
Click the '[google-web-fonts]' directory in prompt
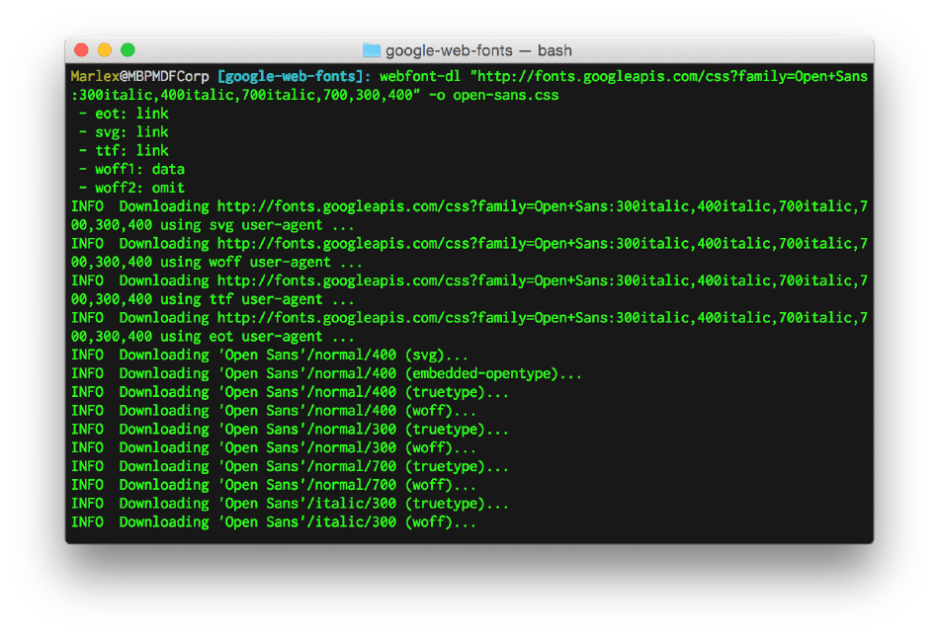(291, 77)
